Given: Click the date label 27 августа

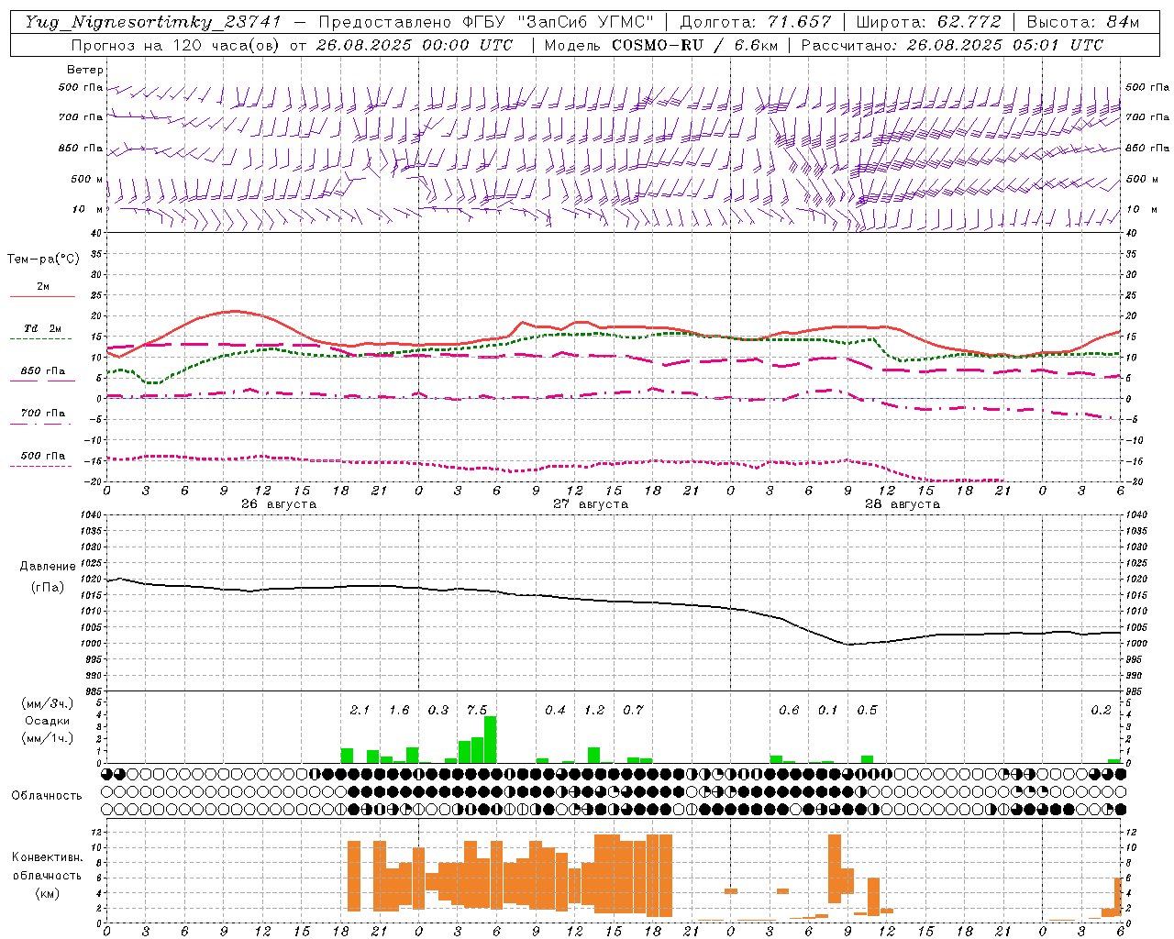Looking at the screenshot, I should tap(591, 504).
